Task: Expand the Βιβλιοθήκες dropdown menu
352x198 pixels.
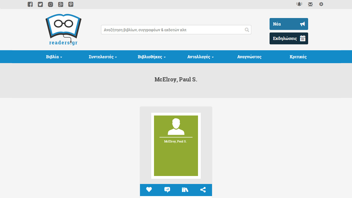Action: click(152, 57)
